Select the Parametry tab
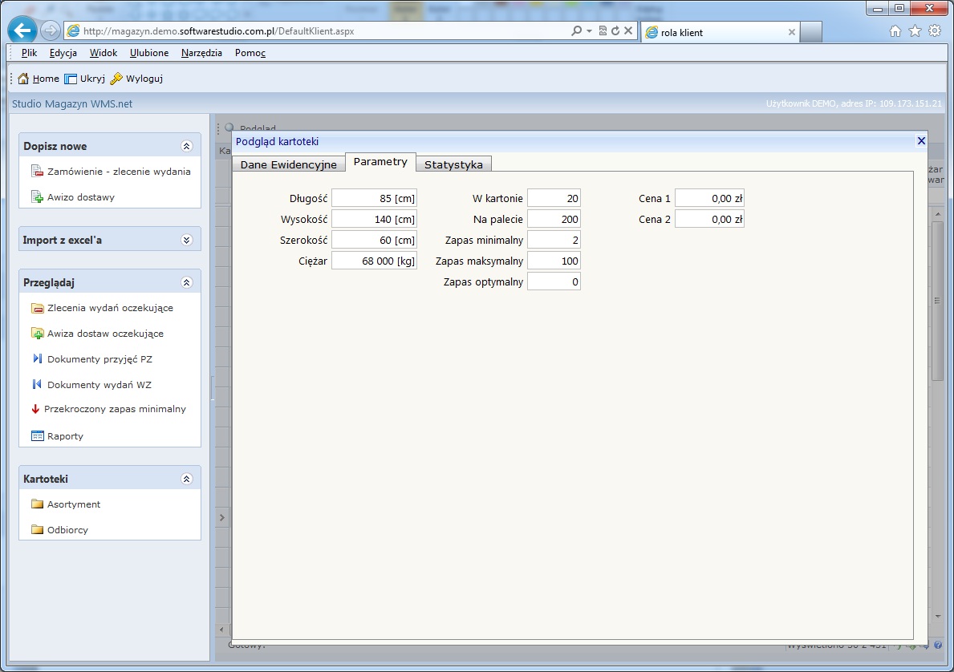 (x=380, y=162)
